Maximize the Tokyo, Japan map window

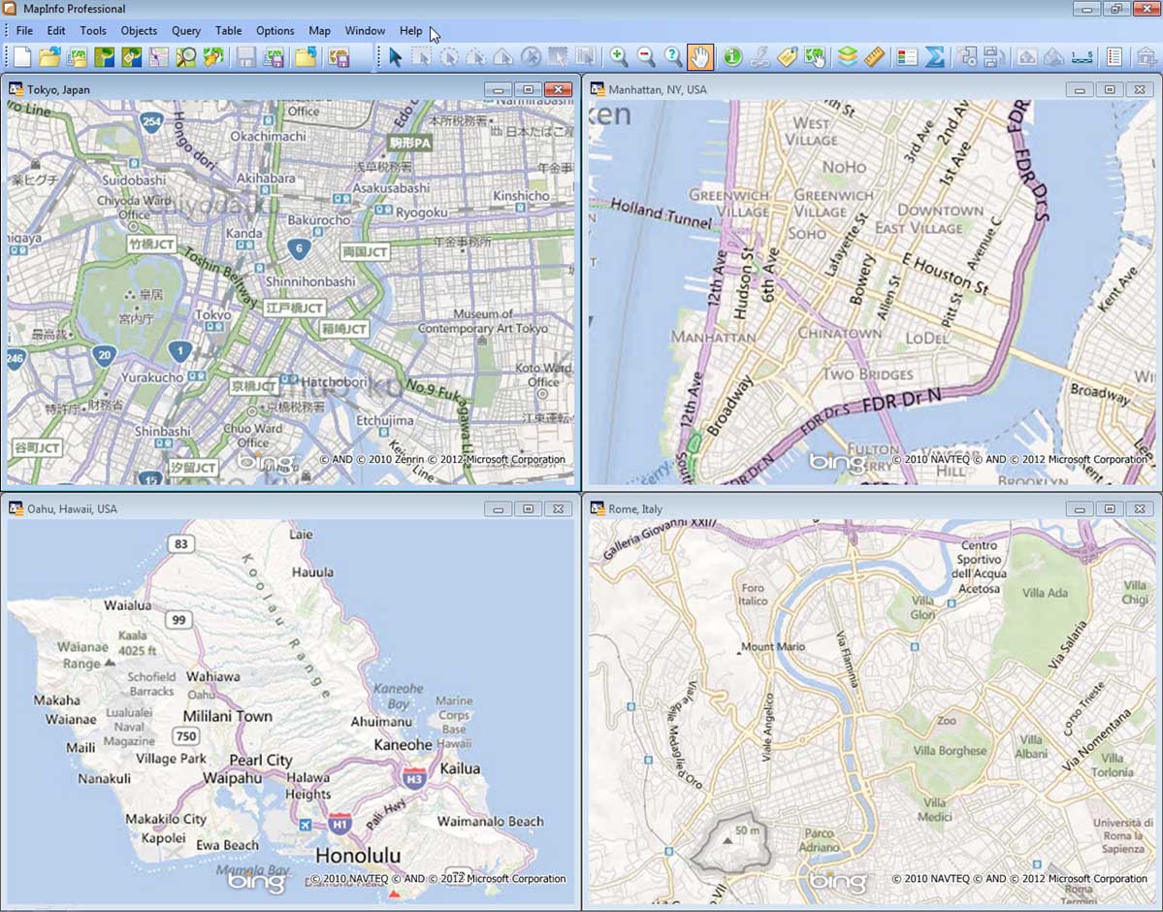pyautogui.click(x=528, y=90)
